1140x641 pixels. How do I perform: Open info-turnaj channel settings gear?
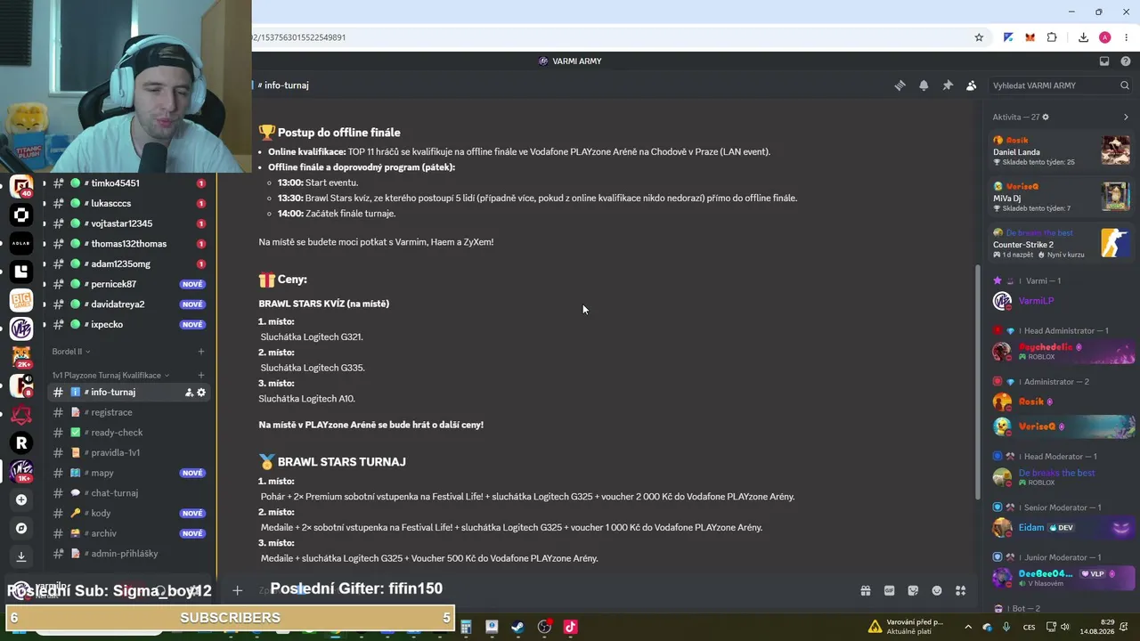pyautogui.click(x=201, y=392)
